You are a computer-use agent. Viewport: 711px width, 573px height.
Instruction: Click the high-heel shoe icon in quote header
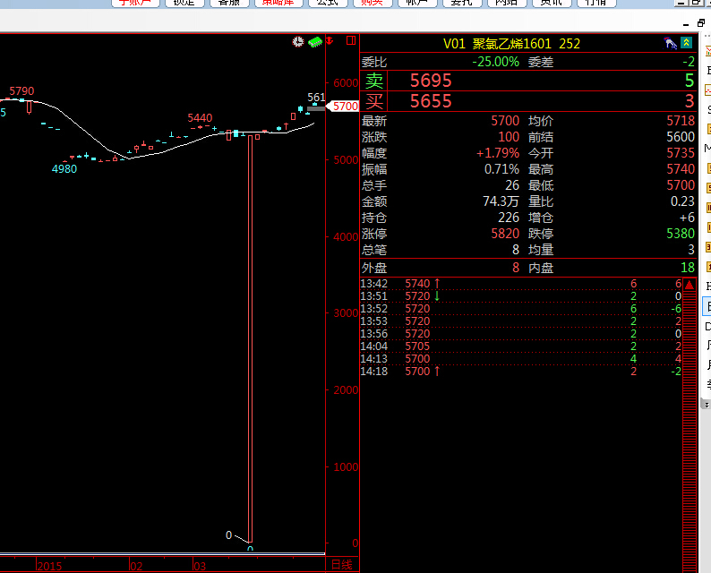tap(670, 43)
